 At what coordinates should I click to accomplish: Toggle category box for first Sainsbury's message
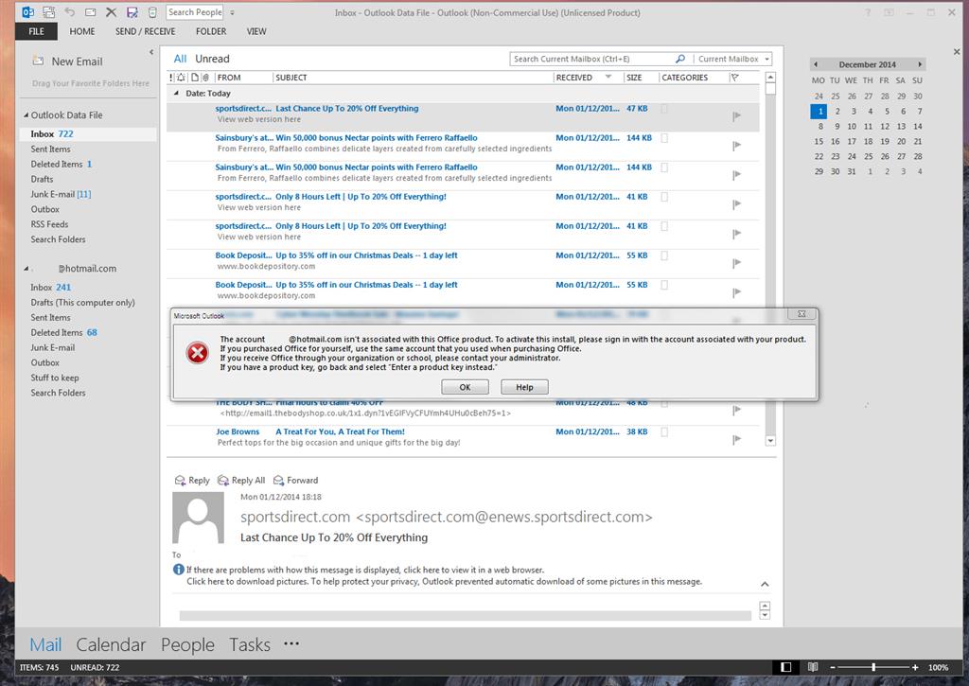pos(664,138)
